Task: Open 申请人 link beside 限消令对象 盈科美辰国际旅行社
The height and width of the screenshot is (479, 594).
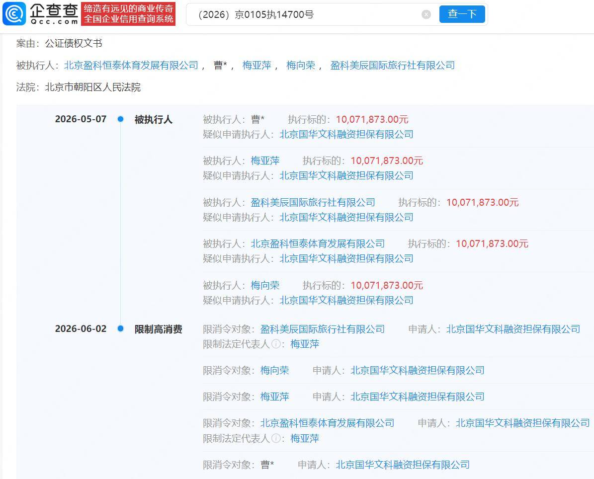Action: click(x=513, y=329)
